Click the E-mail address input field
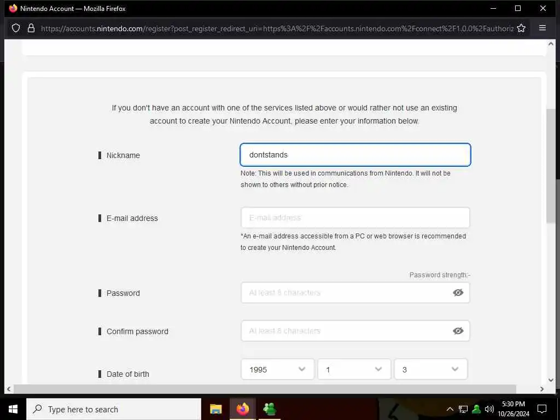The image size is (560, 420). 355,218
